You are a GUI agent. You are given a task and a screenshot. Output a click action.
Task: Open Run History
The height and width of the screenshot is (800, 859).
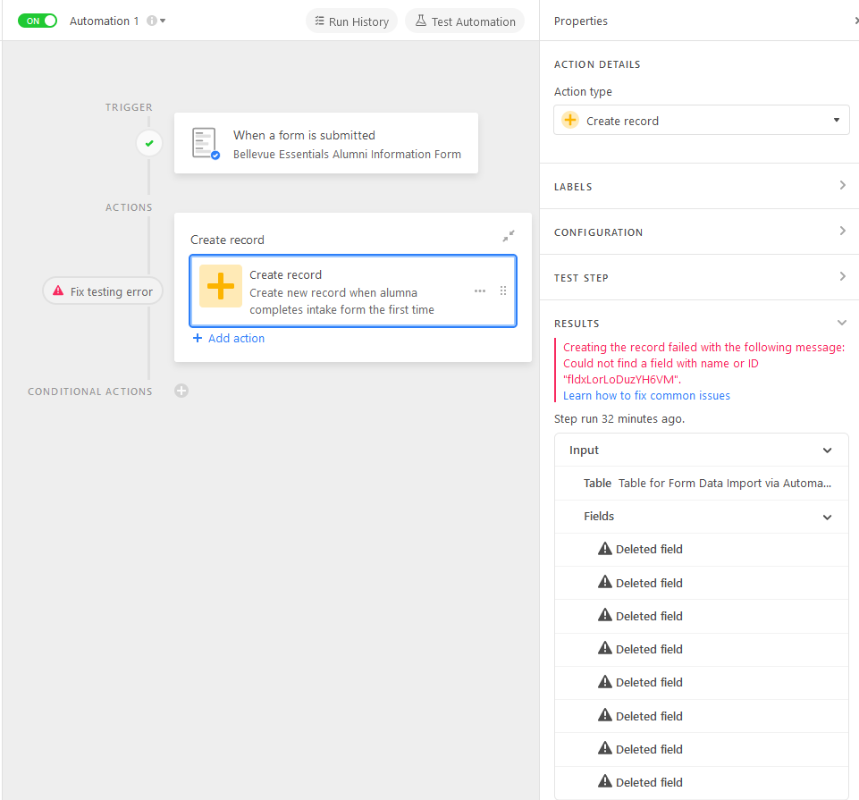[351, 21]
